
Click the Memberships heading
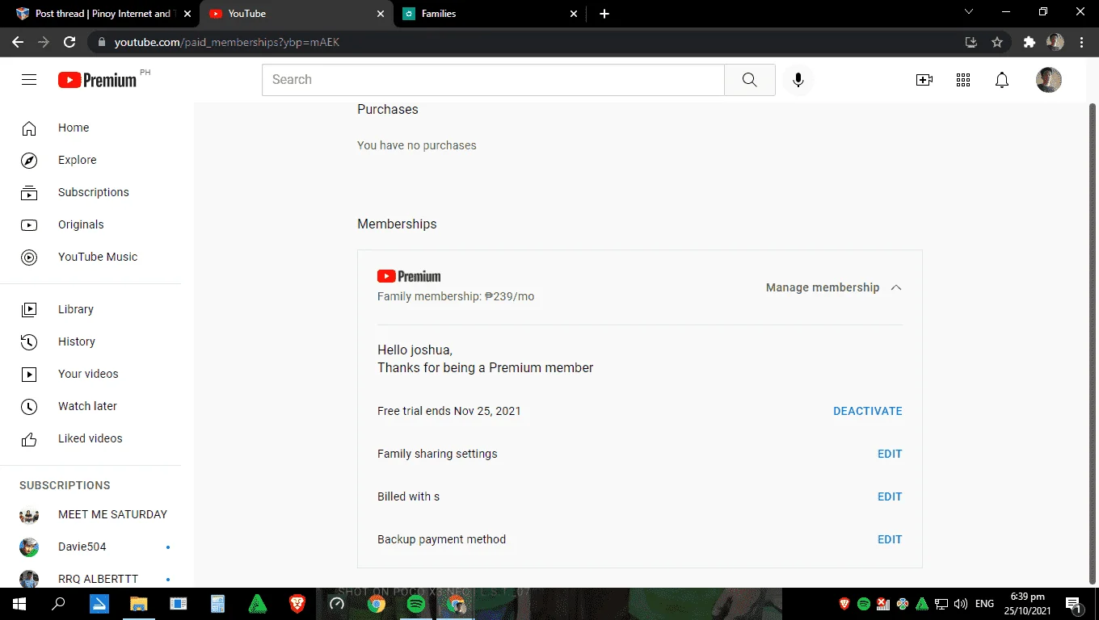click(397, 224)
